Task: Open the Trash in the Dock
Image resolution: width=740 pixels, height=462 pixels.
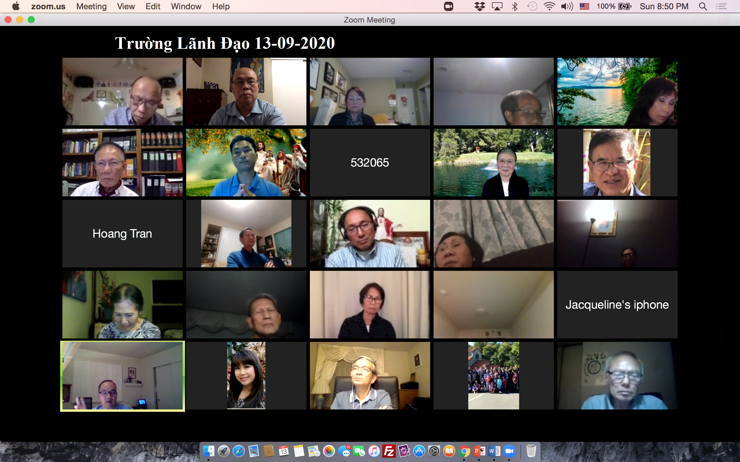Action: (531, 451)
